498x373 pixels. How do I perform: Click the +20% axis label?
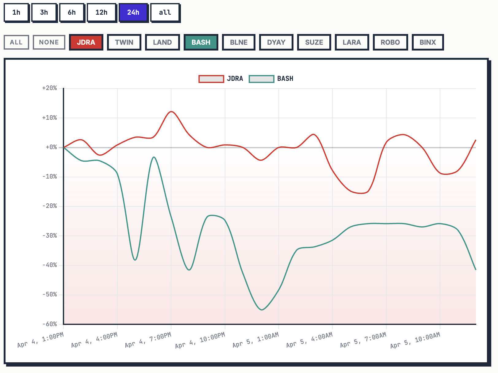pyautogui.click(x=50, y=88)
